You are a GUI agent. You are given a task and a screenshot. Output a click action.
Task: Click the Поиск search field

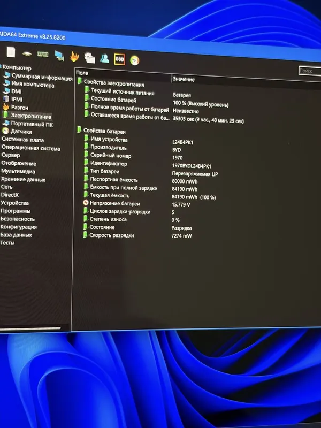(x=310, y=71)
